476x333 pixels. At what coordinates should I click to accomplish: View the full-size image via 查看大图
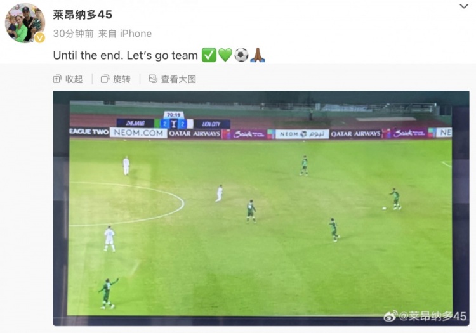[x=172, y=79]
